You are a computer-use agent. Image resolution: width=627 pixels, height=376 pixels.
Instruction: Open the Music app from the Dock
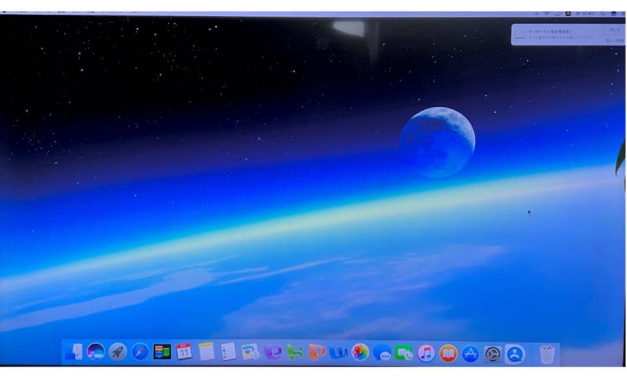coord(427,351)
